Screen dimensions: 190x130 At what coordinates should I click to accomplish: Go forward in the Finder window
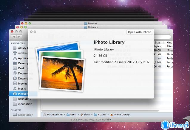coord(19,37)
